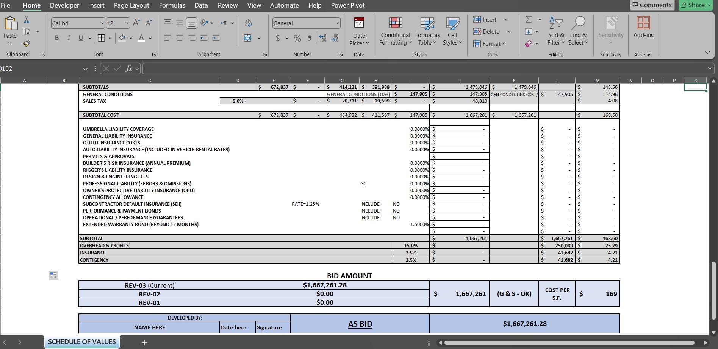Click the Copy icon in Clipboard
This screenshot has width=718, height=349.
[27, 31]
